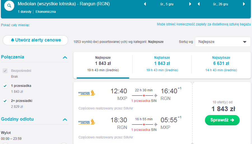Uncheck the 2+ przesiadki checkbox

[5, 101]
